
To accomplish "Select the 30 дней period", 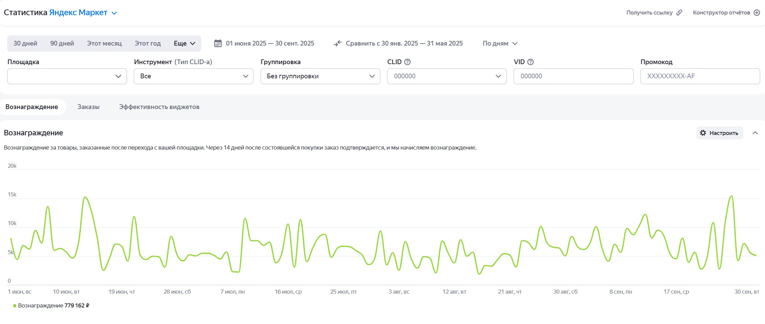I will 25,43.
